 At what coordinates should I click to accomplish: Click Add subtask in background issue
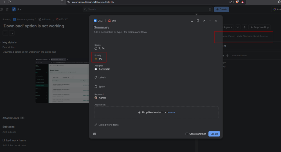pos(9,132)
